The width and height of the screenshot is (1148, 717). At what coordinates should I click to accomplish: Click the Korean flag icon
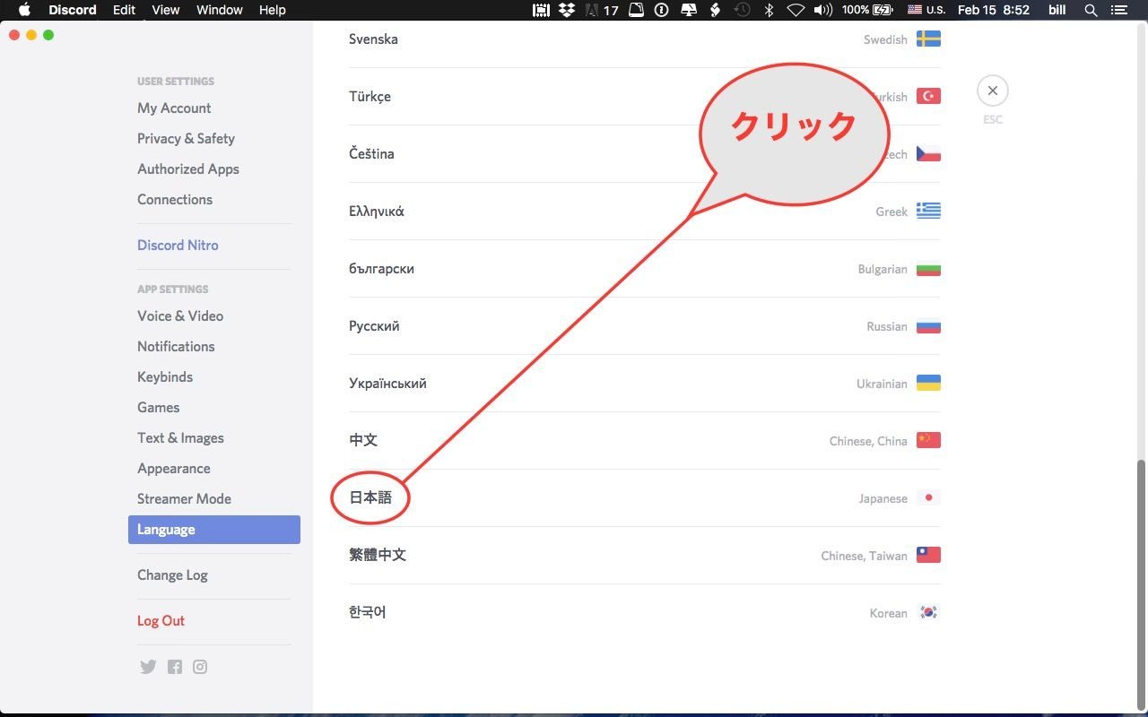click(x=928, y=613)
